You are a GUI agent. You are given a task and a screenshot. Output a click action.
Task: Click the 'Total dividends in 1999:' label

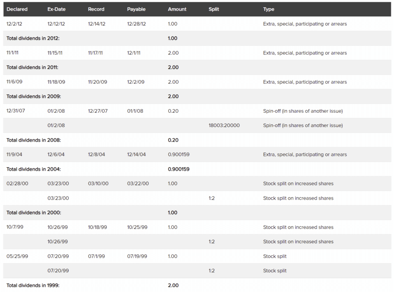(x=32, y=285)
